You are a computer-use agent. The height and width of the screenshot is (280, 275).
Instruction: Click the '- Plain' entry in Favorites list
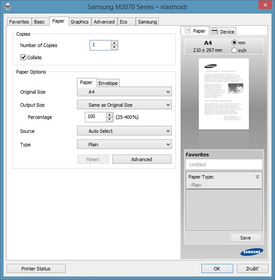click(195, 185)
